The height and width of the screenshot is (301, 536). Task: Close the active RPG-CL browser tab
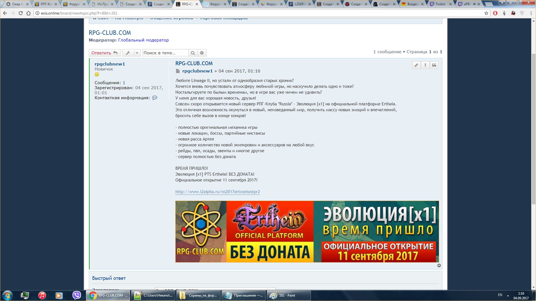(x=197, y=4)
